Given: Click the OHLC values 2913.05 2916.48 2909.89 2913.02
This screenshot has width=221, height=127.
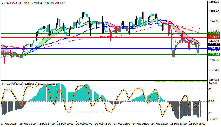Looking at the screenshot, I should (44, 3).
